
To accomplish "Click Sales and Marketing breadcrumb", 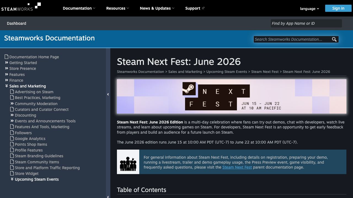I will (185, 71).
